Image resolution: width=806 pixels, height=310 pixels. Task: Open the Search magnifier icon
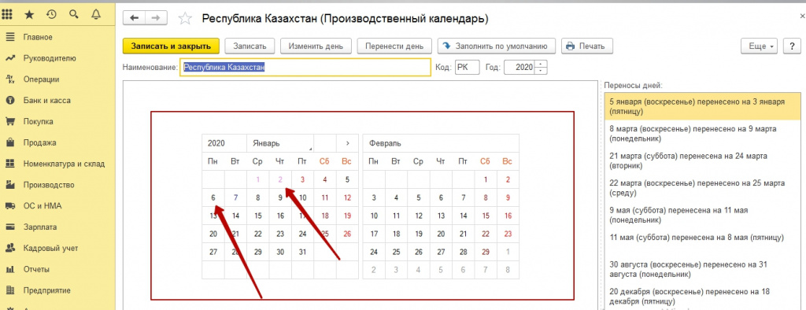click(73, 15)
